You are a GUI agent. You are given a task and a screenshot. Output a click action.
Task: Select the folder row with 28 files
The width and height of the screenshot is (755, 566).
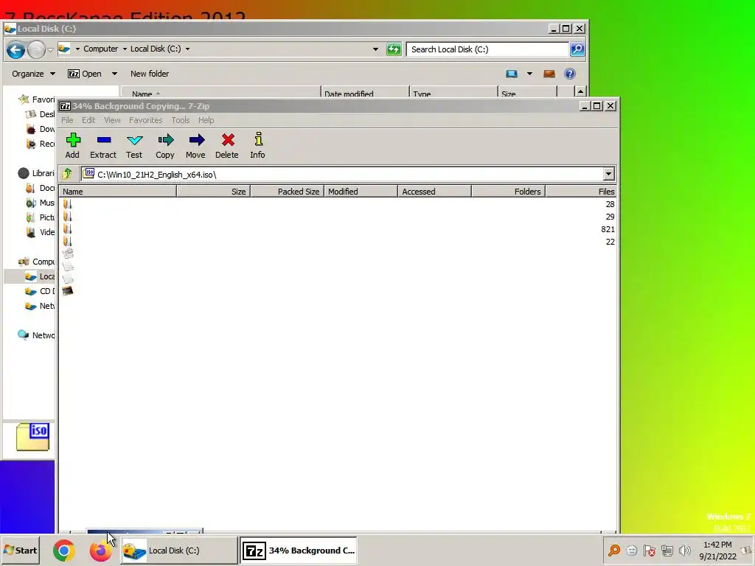click(337, 204)
